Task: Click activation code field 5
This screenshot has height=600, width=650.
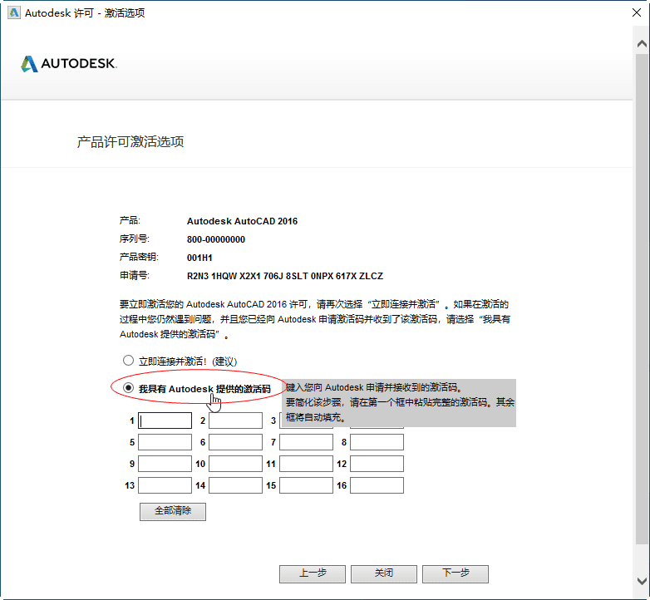Action: pos(165,442)
